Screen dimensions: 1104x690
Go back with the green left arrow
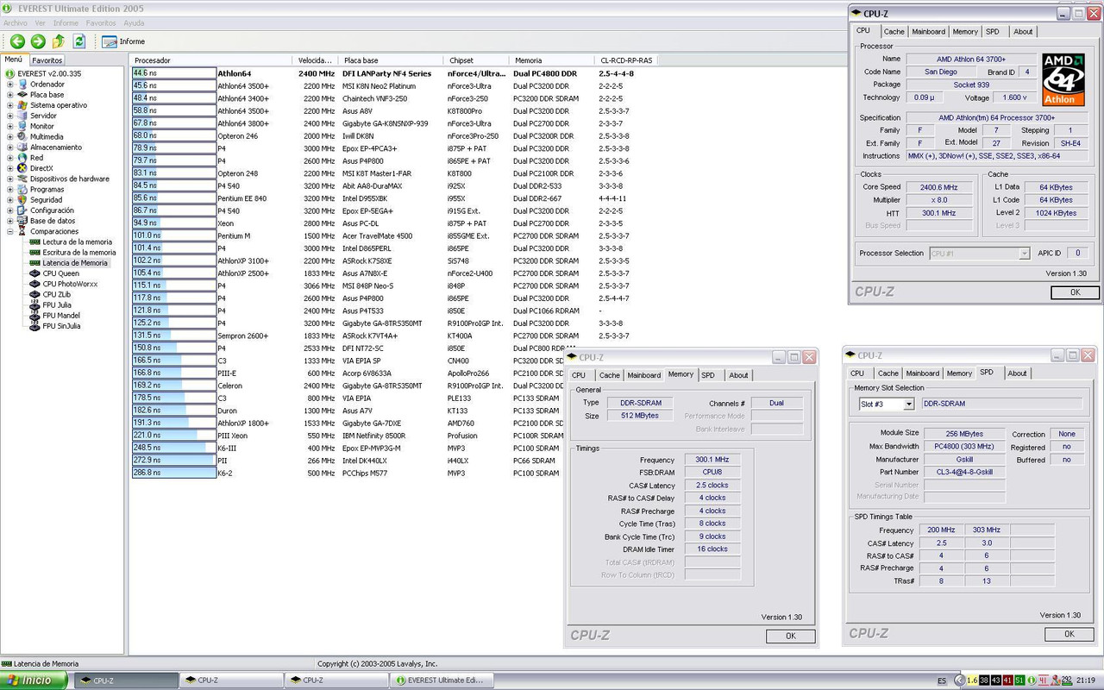(x=17, y=41)
